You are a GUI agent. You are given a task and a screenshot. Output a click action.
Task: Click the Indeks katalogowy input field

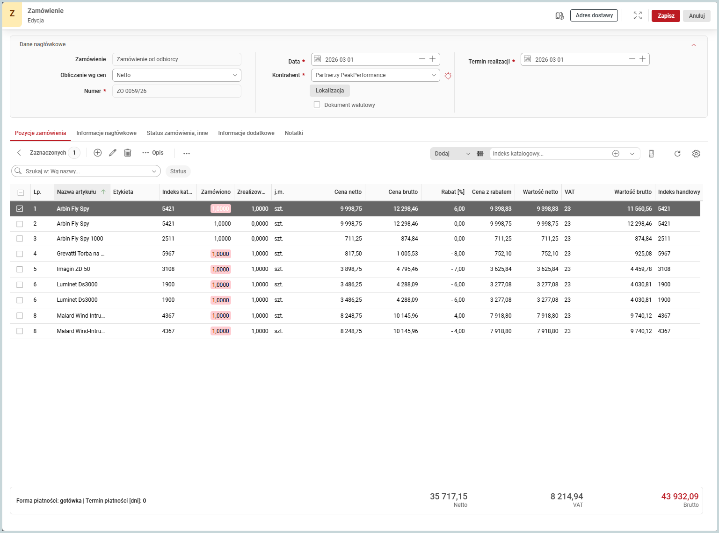coord(550,154)
